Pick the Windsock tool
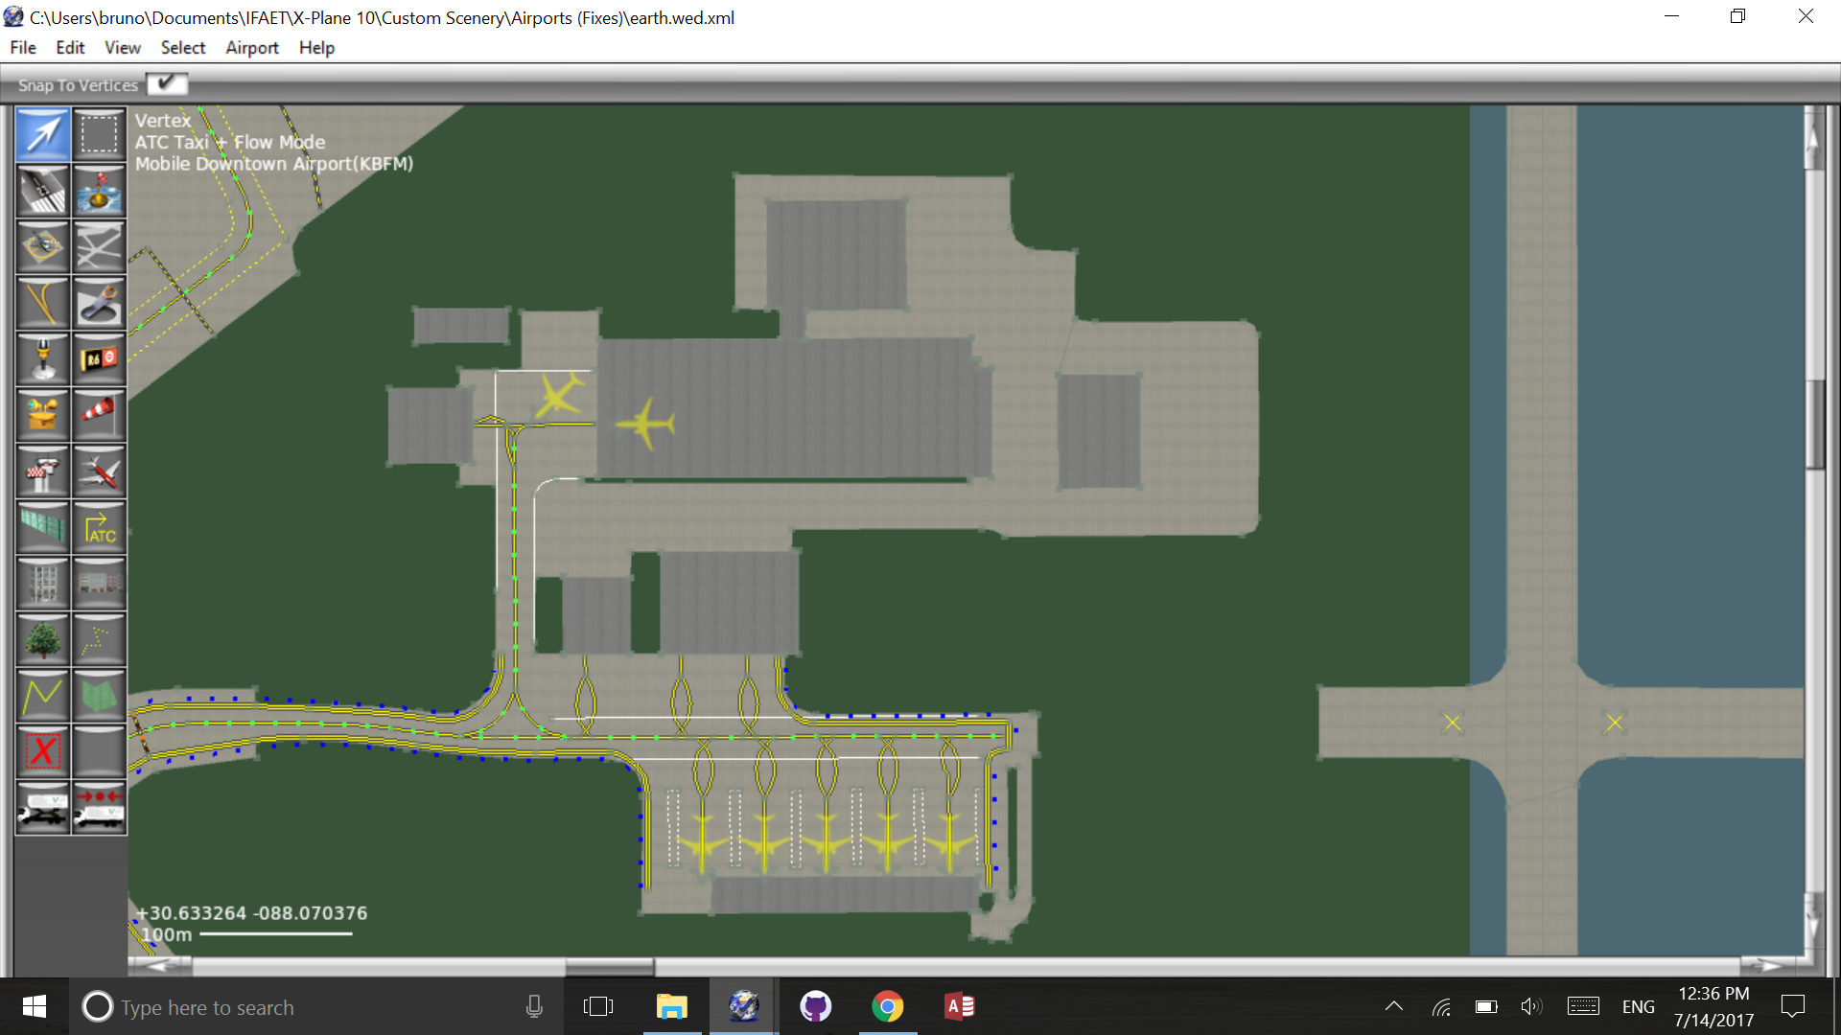 point(99,414)
